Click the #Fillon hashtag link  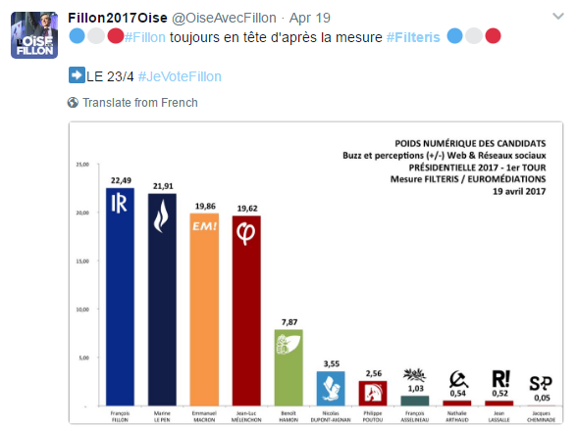[x=145, y=37]
